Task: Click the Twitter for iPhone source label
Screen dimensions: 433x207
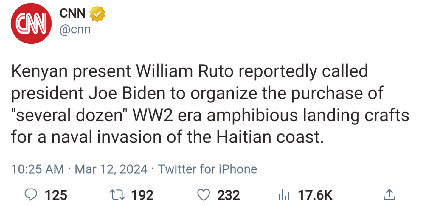Action: [x=207, y=169]
